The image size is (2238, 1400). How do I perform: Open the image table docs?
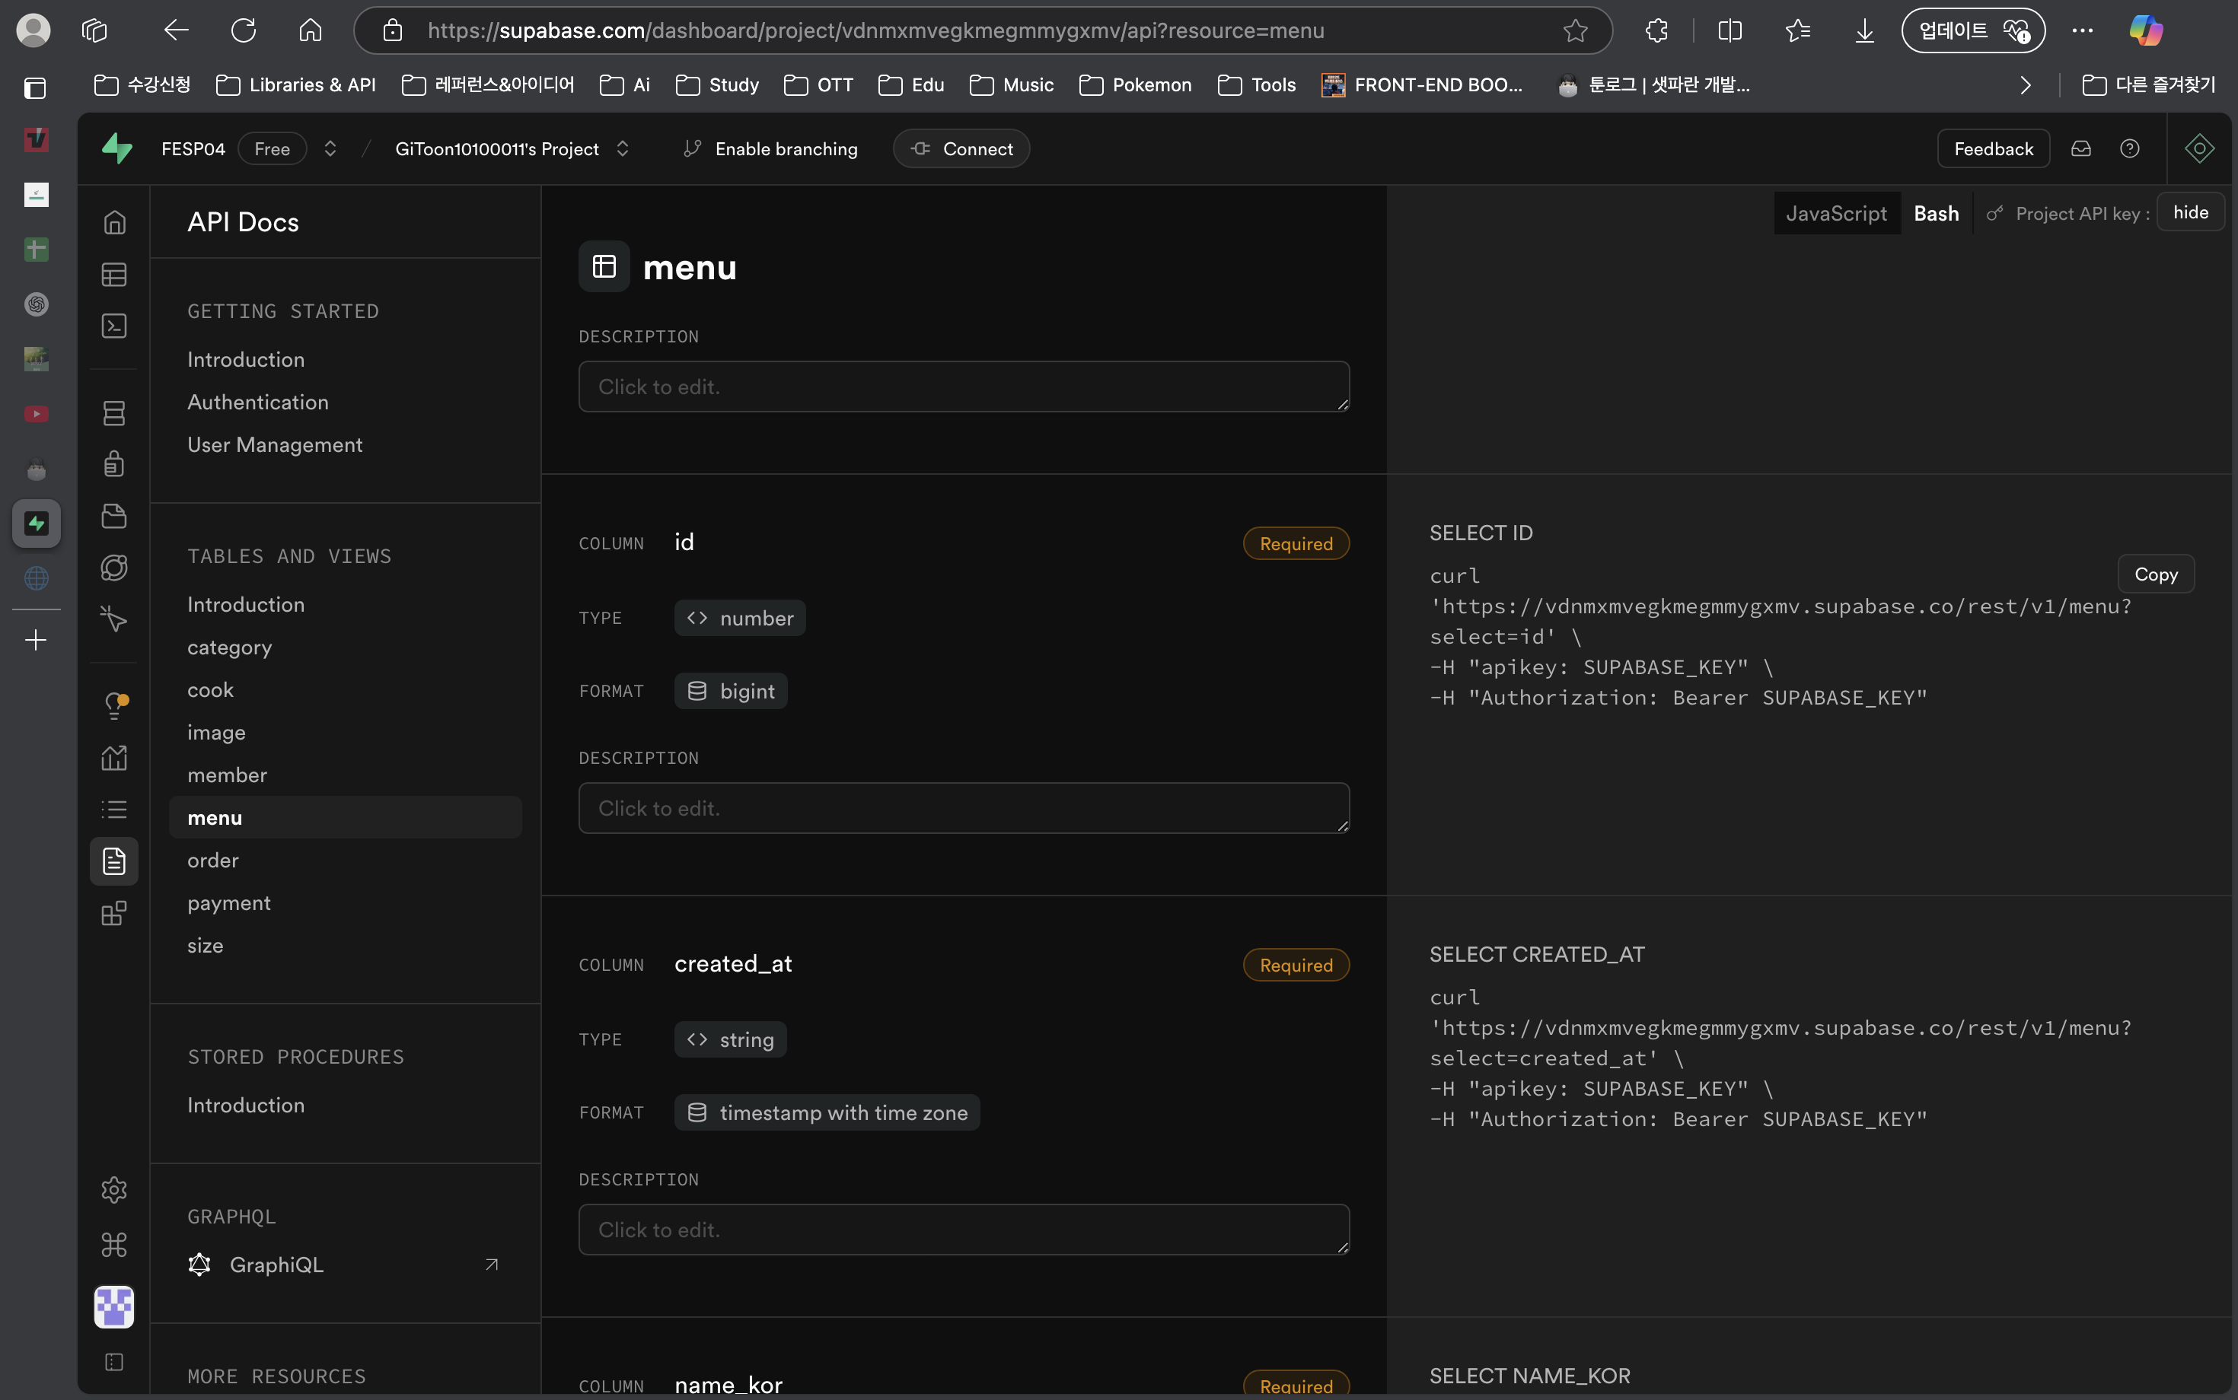pyautogui.click(x=216, y=733)
